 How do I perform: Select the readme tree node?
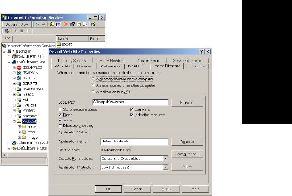click(x=30, y=116)
